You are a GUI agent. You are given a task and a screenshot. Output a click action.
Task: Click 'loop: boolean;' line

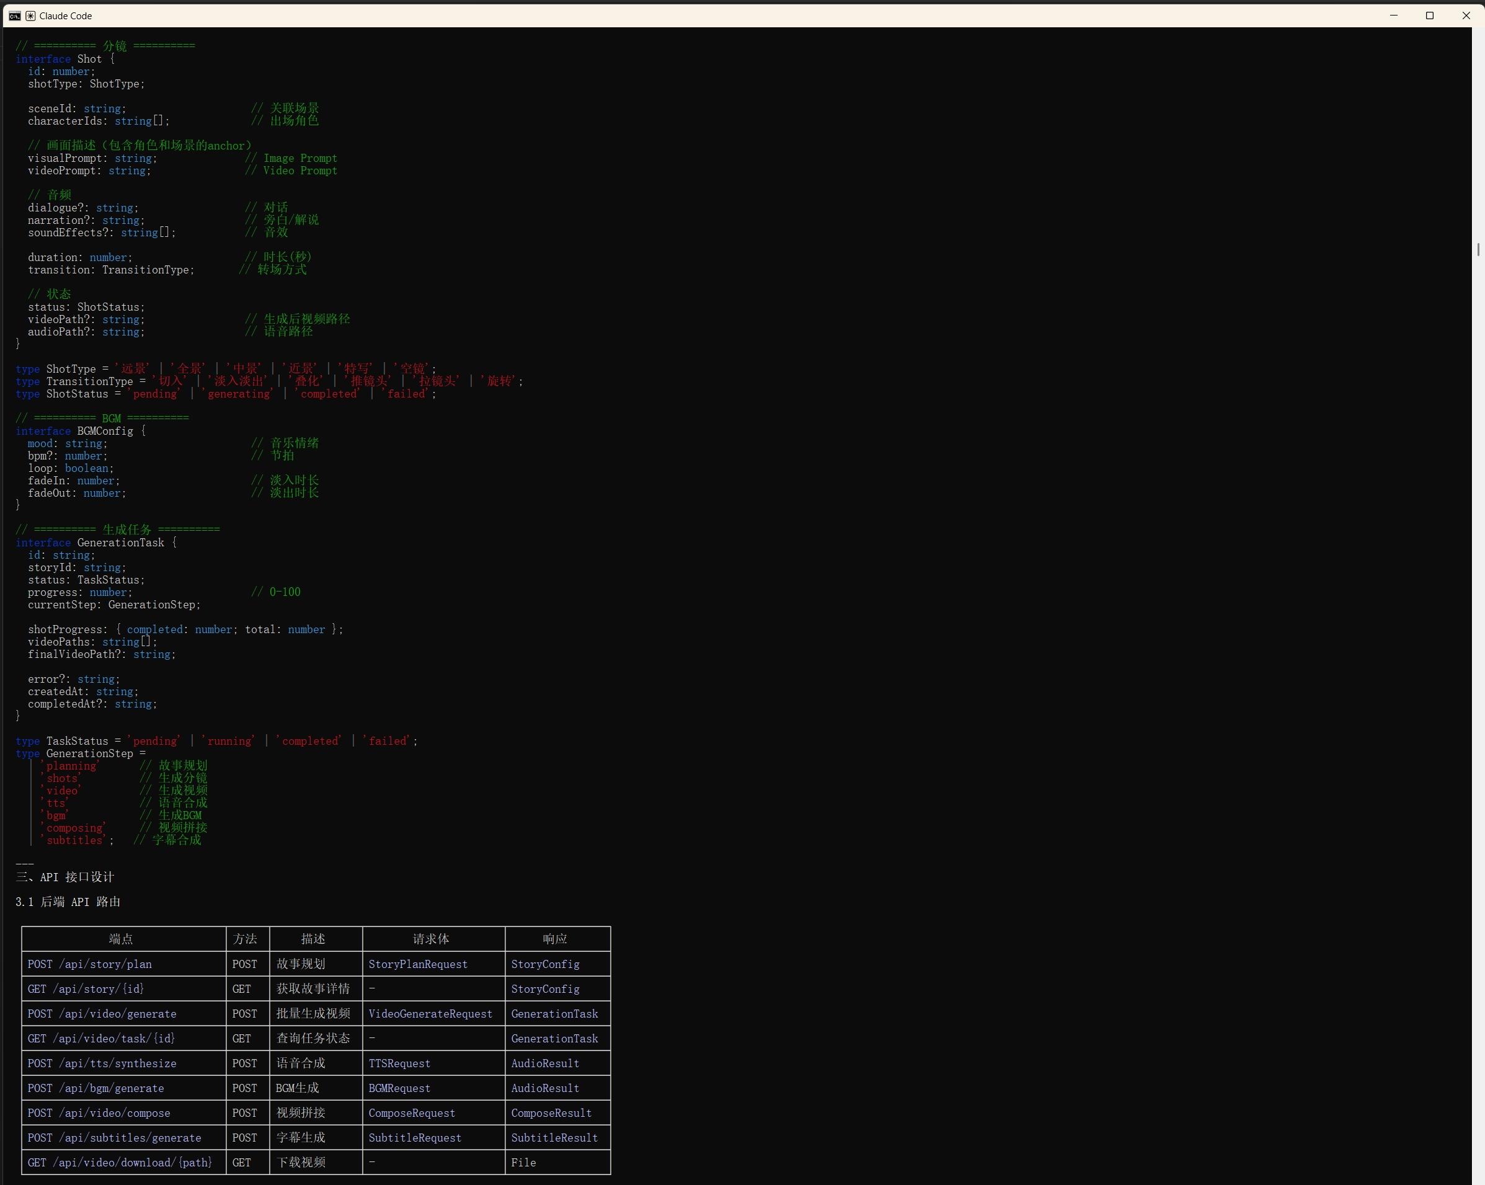pos(71,469)
